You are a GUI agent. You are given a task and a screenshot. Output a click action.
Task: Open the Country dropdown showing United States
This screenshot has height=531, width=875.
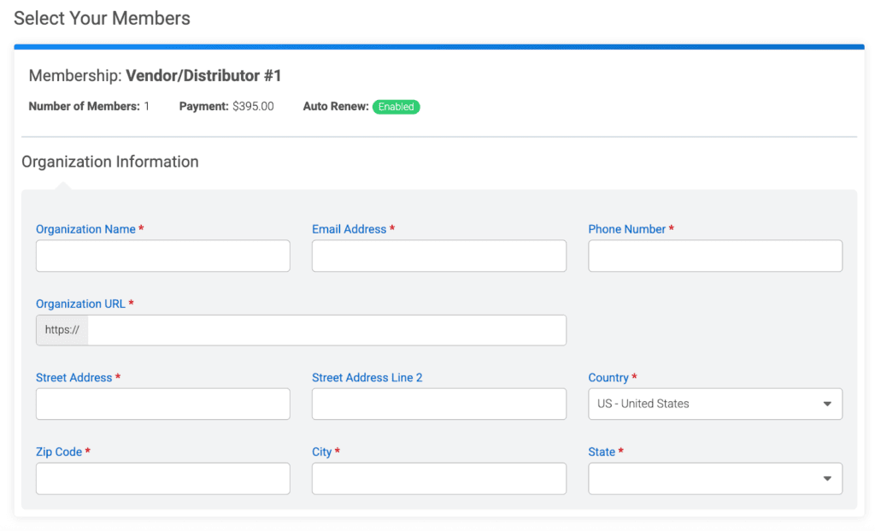(x=714, y=404)
